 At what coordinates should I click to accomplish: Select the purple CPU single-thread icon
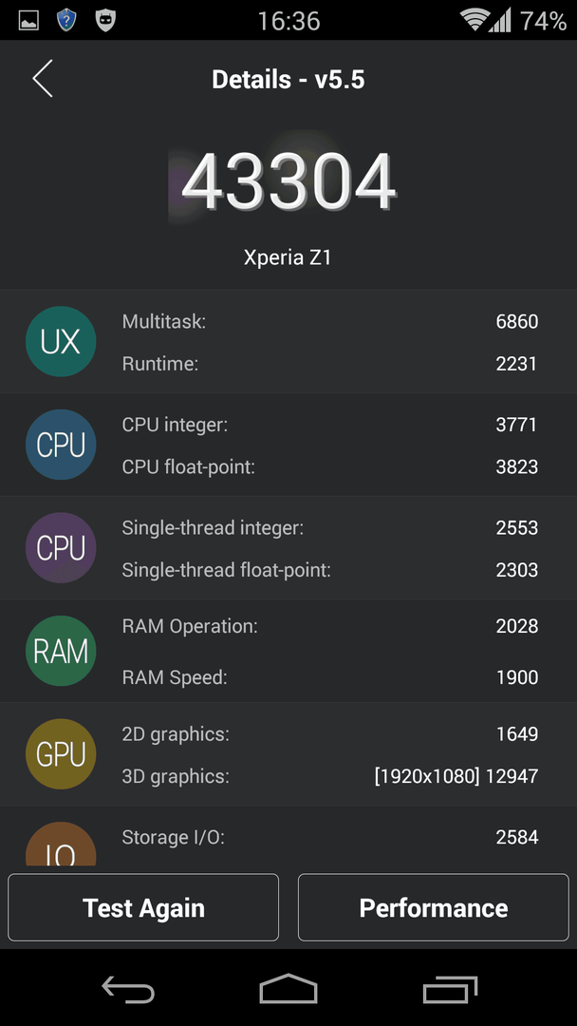click(61, 548)
